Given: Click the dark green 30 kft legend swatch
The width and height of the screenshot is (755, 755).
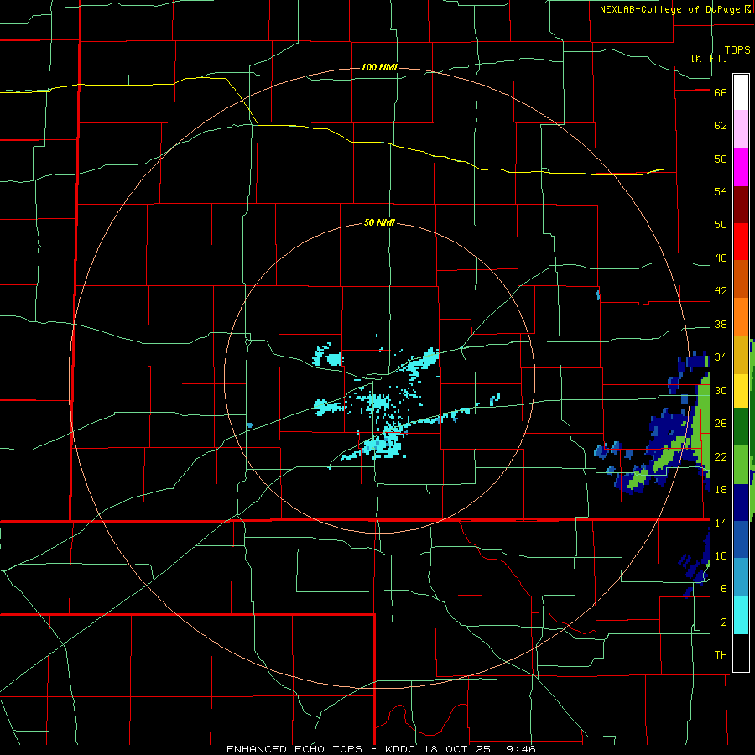Looking at the screenshot, I should click(741, 427).
